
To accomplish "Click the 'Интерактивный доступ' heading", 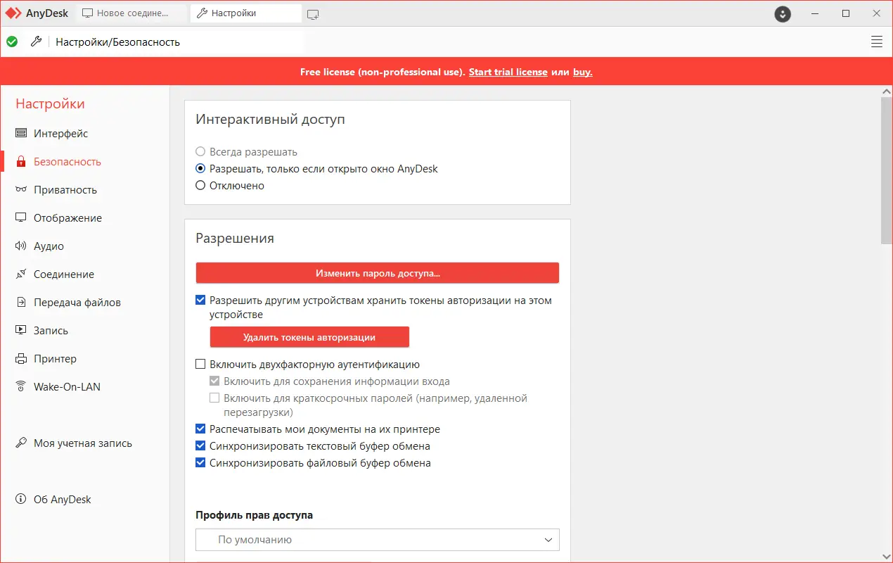I will pyautogui.click(x=271, y=120).
